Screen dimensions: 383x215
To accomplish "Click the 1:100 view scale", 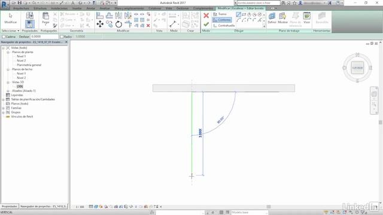I will coord(80,207).
